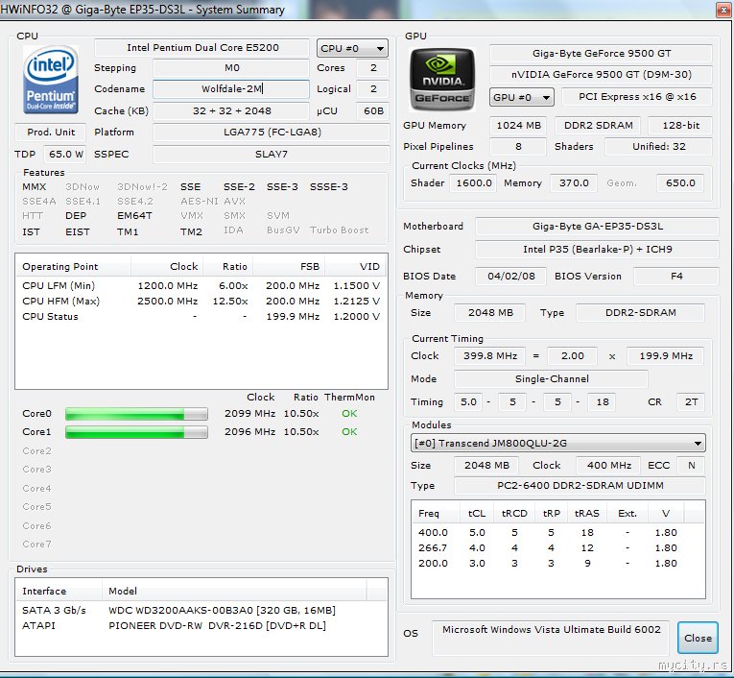734x678 pixels.
Task: Click the SSSE-3 feature label
Action: pos(328,187)
